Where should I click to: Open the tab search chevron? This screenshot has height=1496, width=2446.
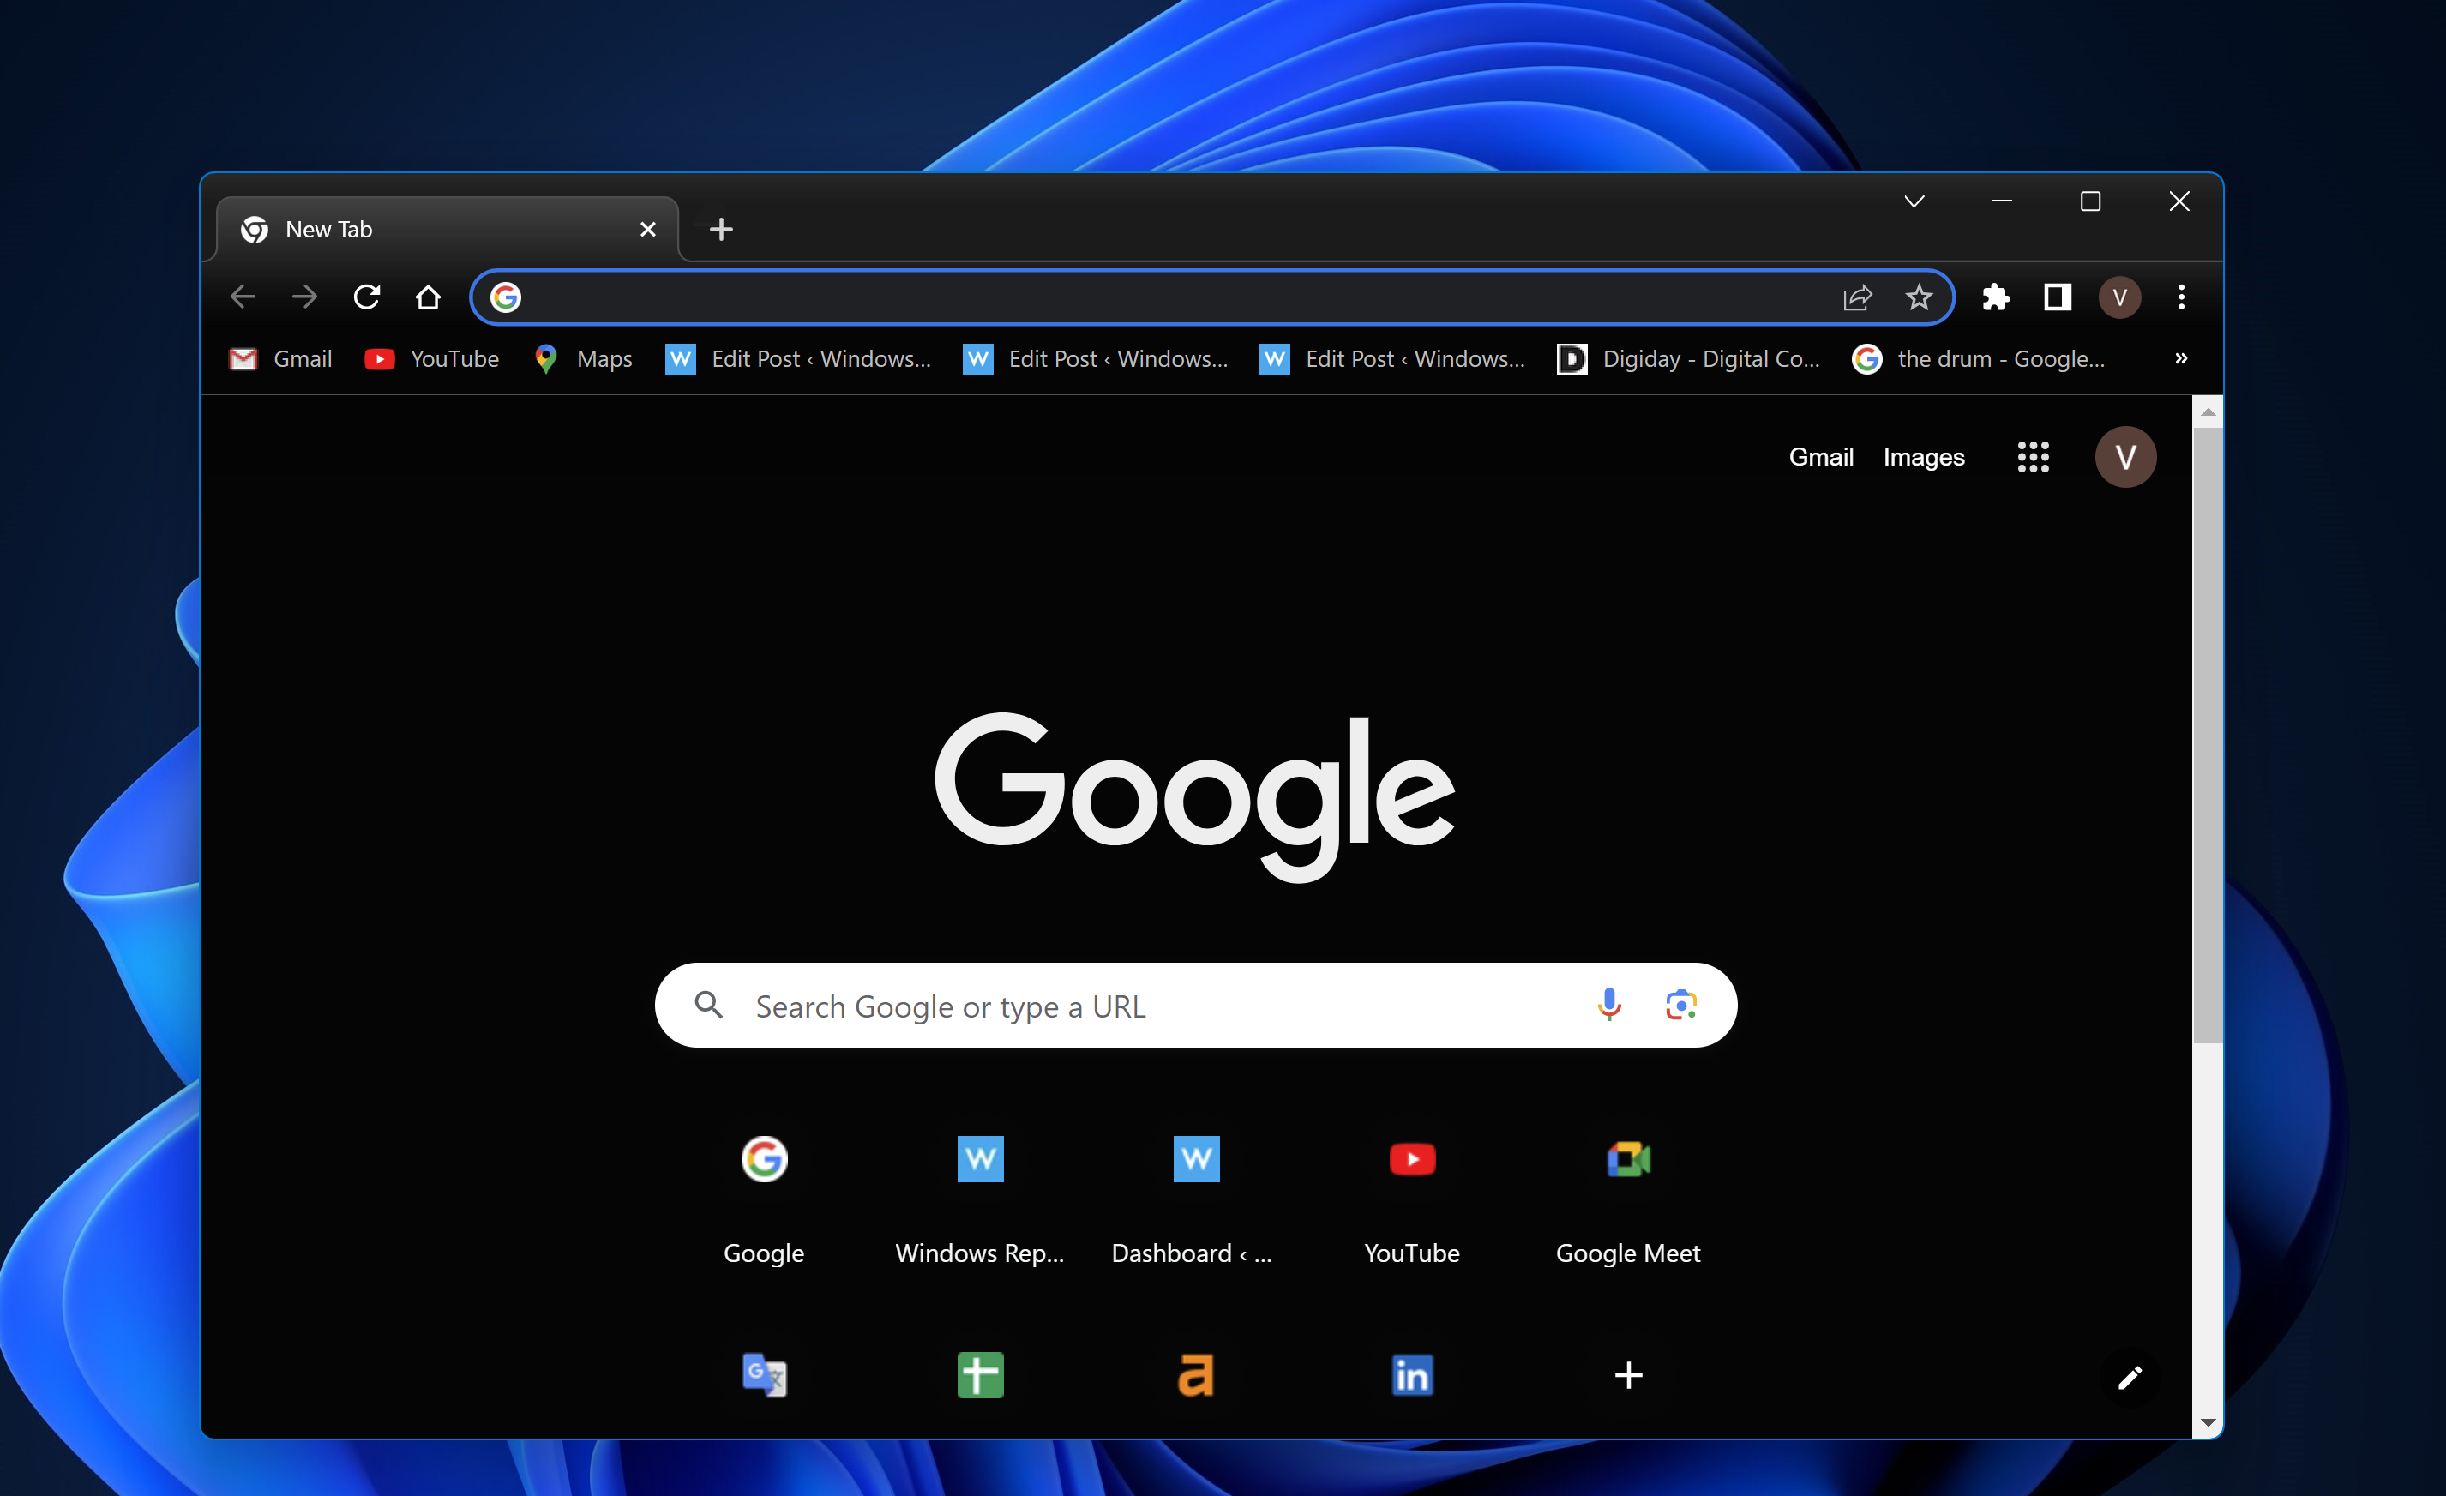point(1915,201)
